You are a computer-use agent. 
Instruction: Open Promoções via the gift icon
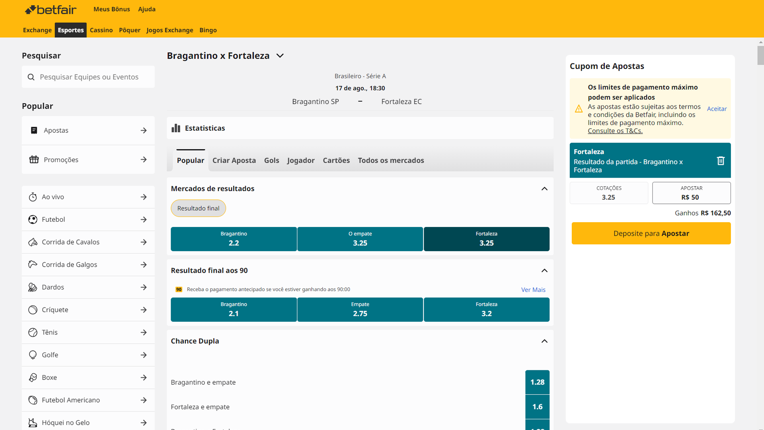(34, 159)
